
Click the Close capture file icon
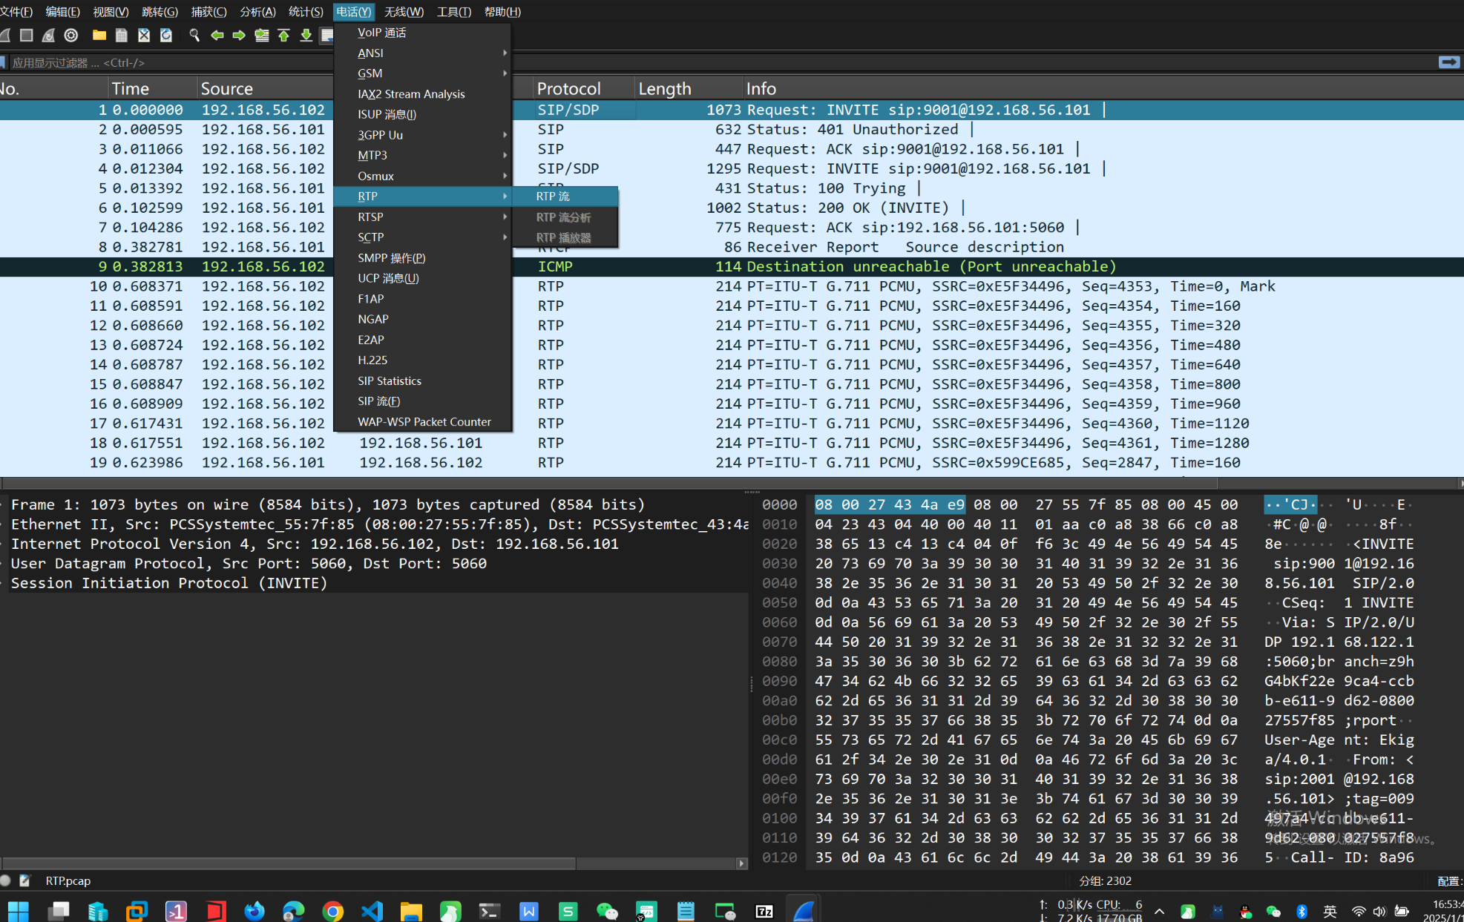pyautogui.click(x=144, y=35)
